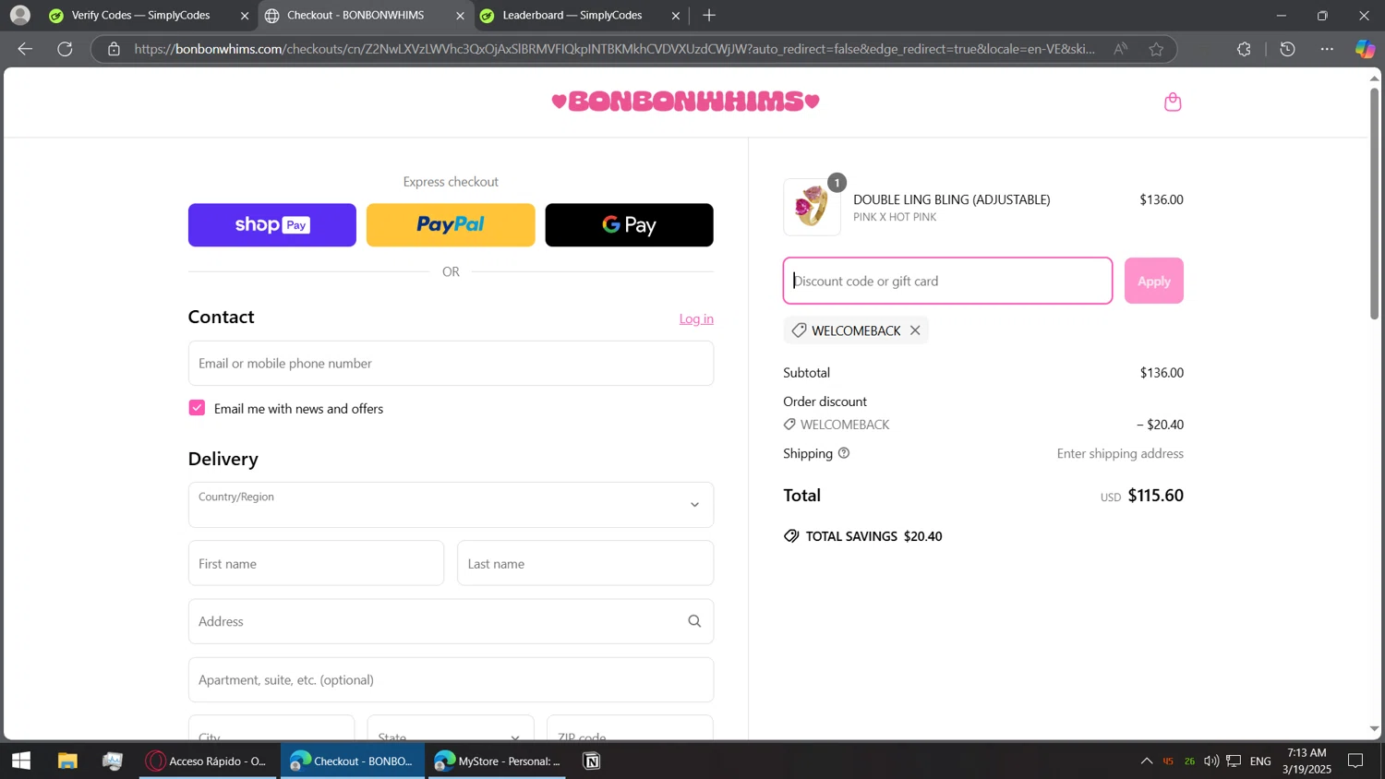Switch to Verify Codes — SimplyCodes tab
The height and width of the screenshot is (779, 1385).
pyautogui.click(x=140, y=16)
